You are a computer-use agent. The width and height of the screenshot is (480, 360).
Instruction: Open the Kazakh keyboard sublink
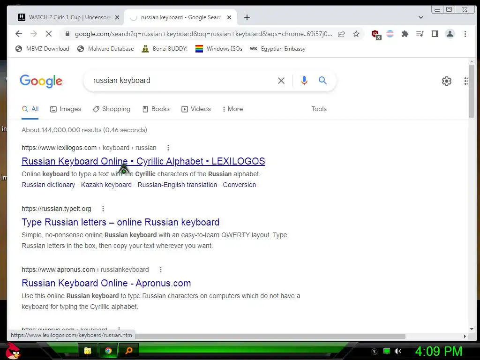click(106, 185)
